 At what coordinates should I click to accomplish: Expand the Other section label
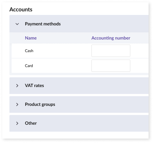[x=31, y=123]
